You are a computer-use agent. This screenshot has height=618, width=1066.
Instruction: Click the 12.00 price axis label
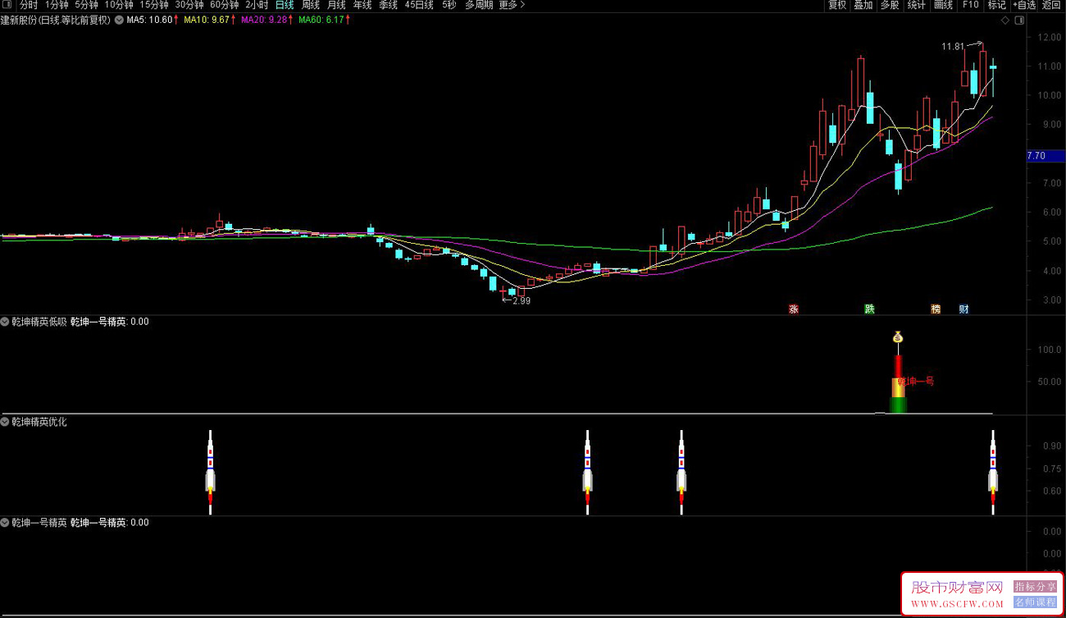[x=1050, y=38]
